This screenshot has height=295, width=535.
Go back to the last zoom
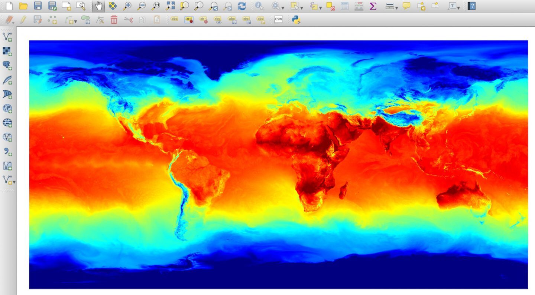(x=213, y=6)
